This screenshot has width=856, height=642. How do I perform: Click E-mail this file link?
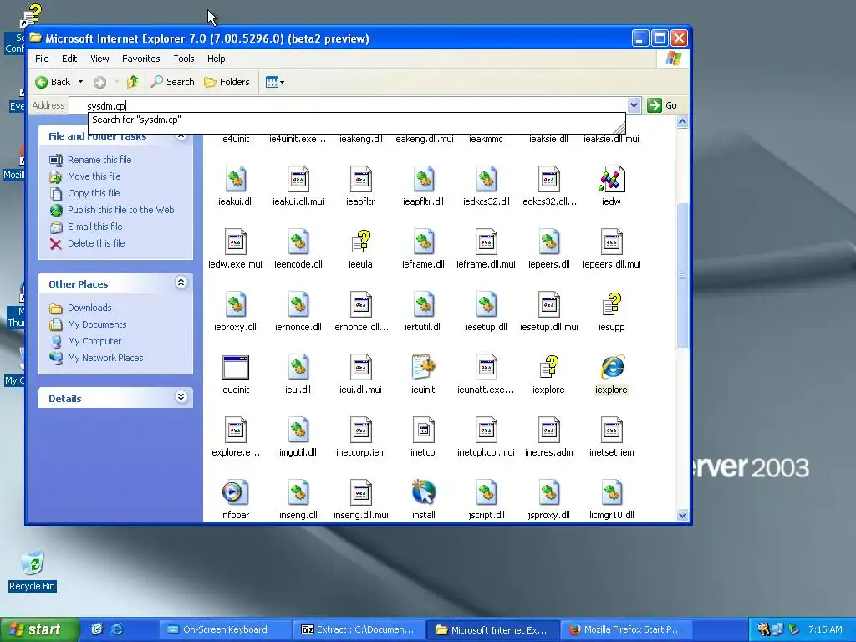pyautogui.click(x=95, y=226)
